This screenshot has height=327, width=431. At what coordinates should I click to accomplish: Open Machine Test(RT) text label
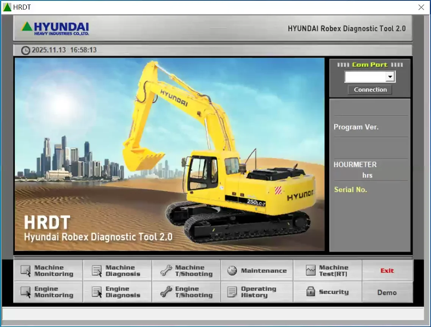[334, 271]
